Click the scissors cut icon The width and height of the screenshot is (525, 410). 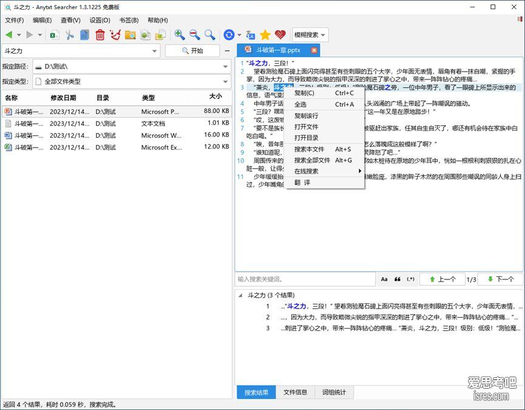70,35
